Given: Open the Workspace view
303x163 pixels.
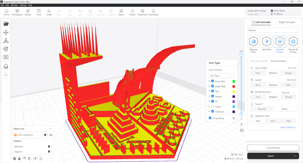Looking at the screenshot, I should [17, 12].
